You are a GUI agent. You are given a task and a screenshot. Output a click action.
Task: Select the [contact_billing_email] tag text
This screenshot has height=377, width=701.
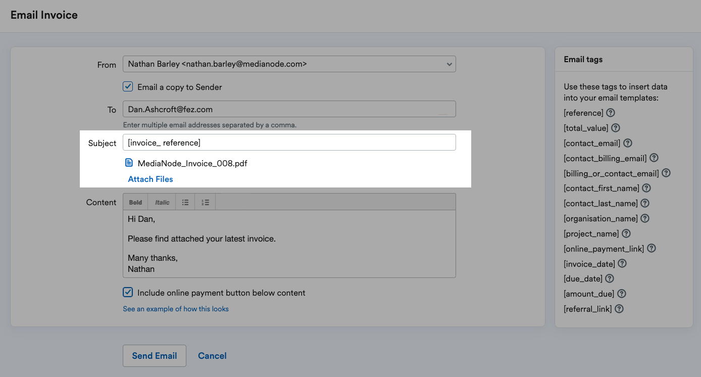(x=605, y=159)
